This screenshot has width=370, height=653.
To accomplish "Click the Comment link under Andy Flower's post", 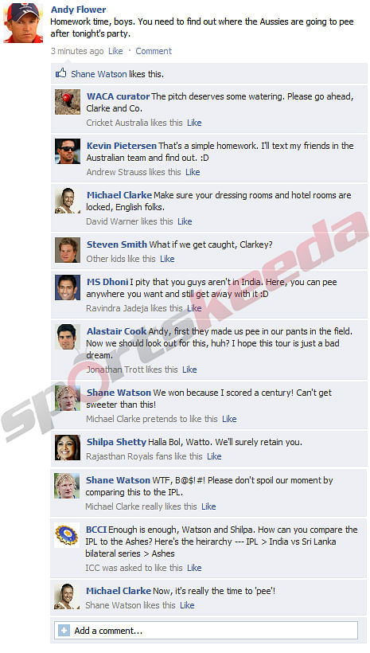I will pyautogui.click(x=153, y=51).
